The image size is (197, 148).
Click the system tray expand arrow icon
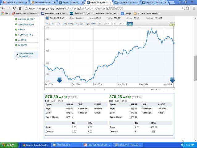[182, 145]
